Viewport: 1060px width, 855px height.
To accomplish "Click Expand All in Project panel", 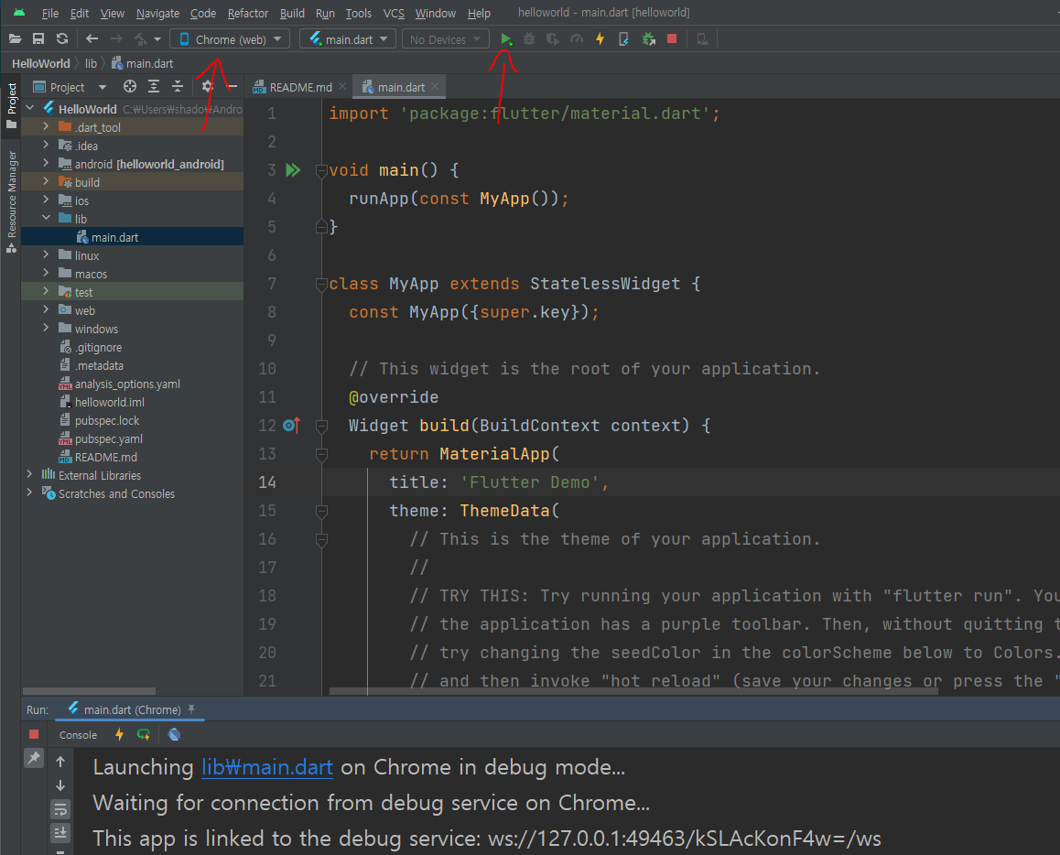I will point(154,86).
